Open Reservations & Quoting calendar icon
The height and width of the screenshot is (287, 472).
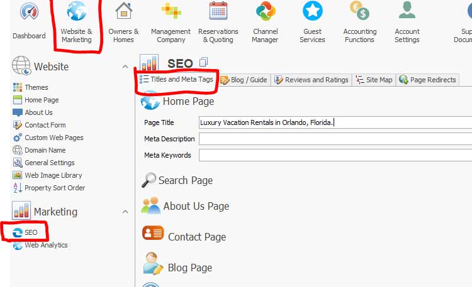218,13
